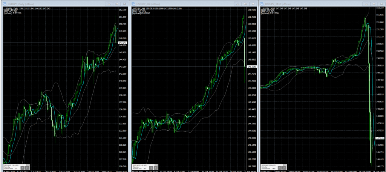Click the USDJPY M30 chart window icon

click(x=262, y=4)
